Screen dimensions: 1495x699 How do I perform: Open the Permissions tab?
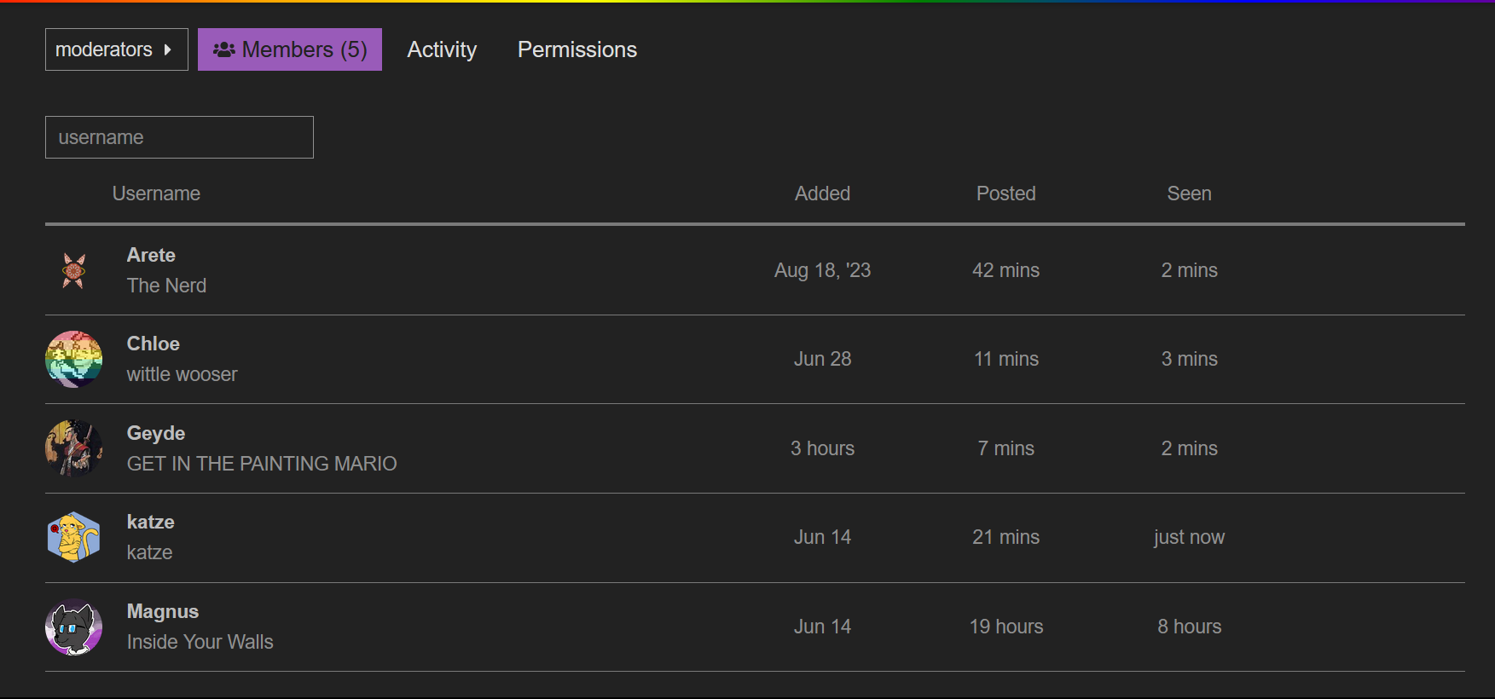coord(577,49)
